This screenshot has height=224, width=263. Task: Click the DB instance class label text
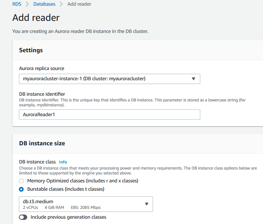(37, 162)
